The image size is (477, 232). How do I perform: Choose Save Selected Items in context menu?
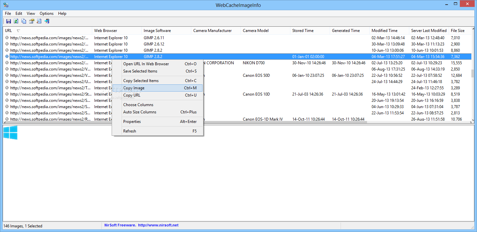(158, 71)
